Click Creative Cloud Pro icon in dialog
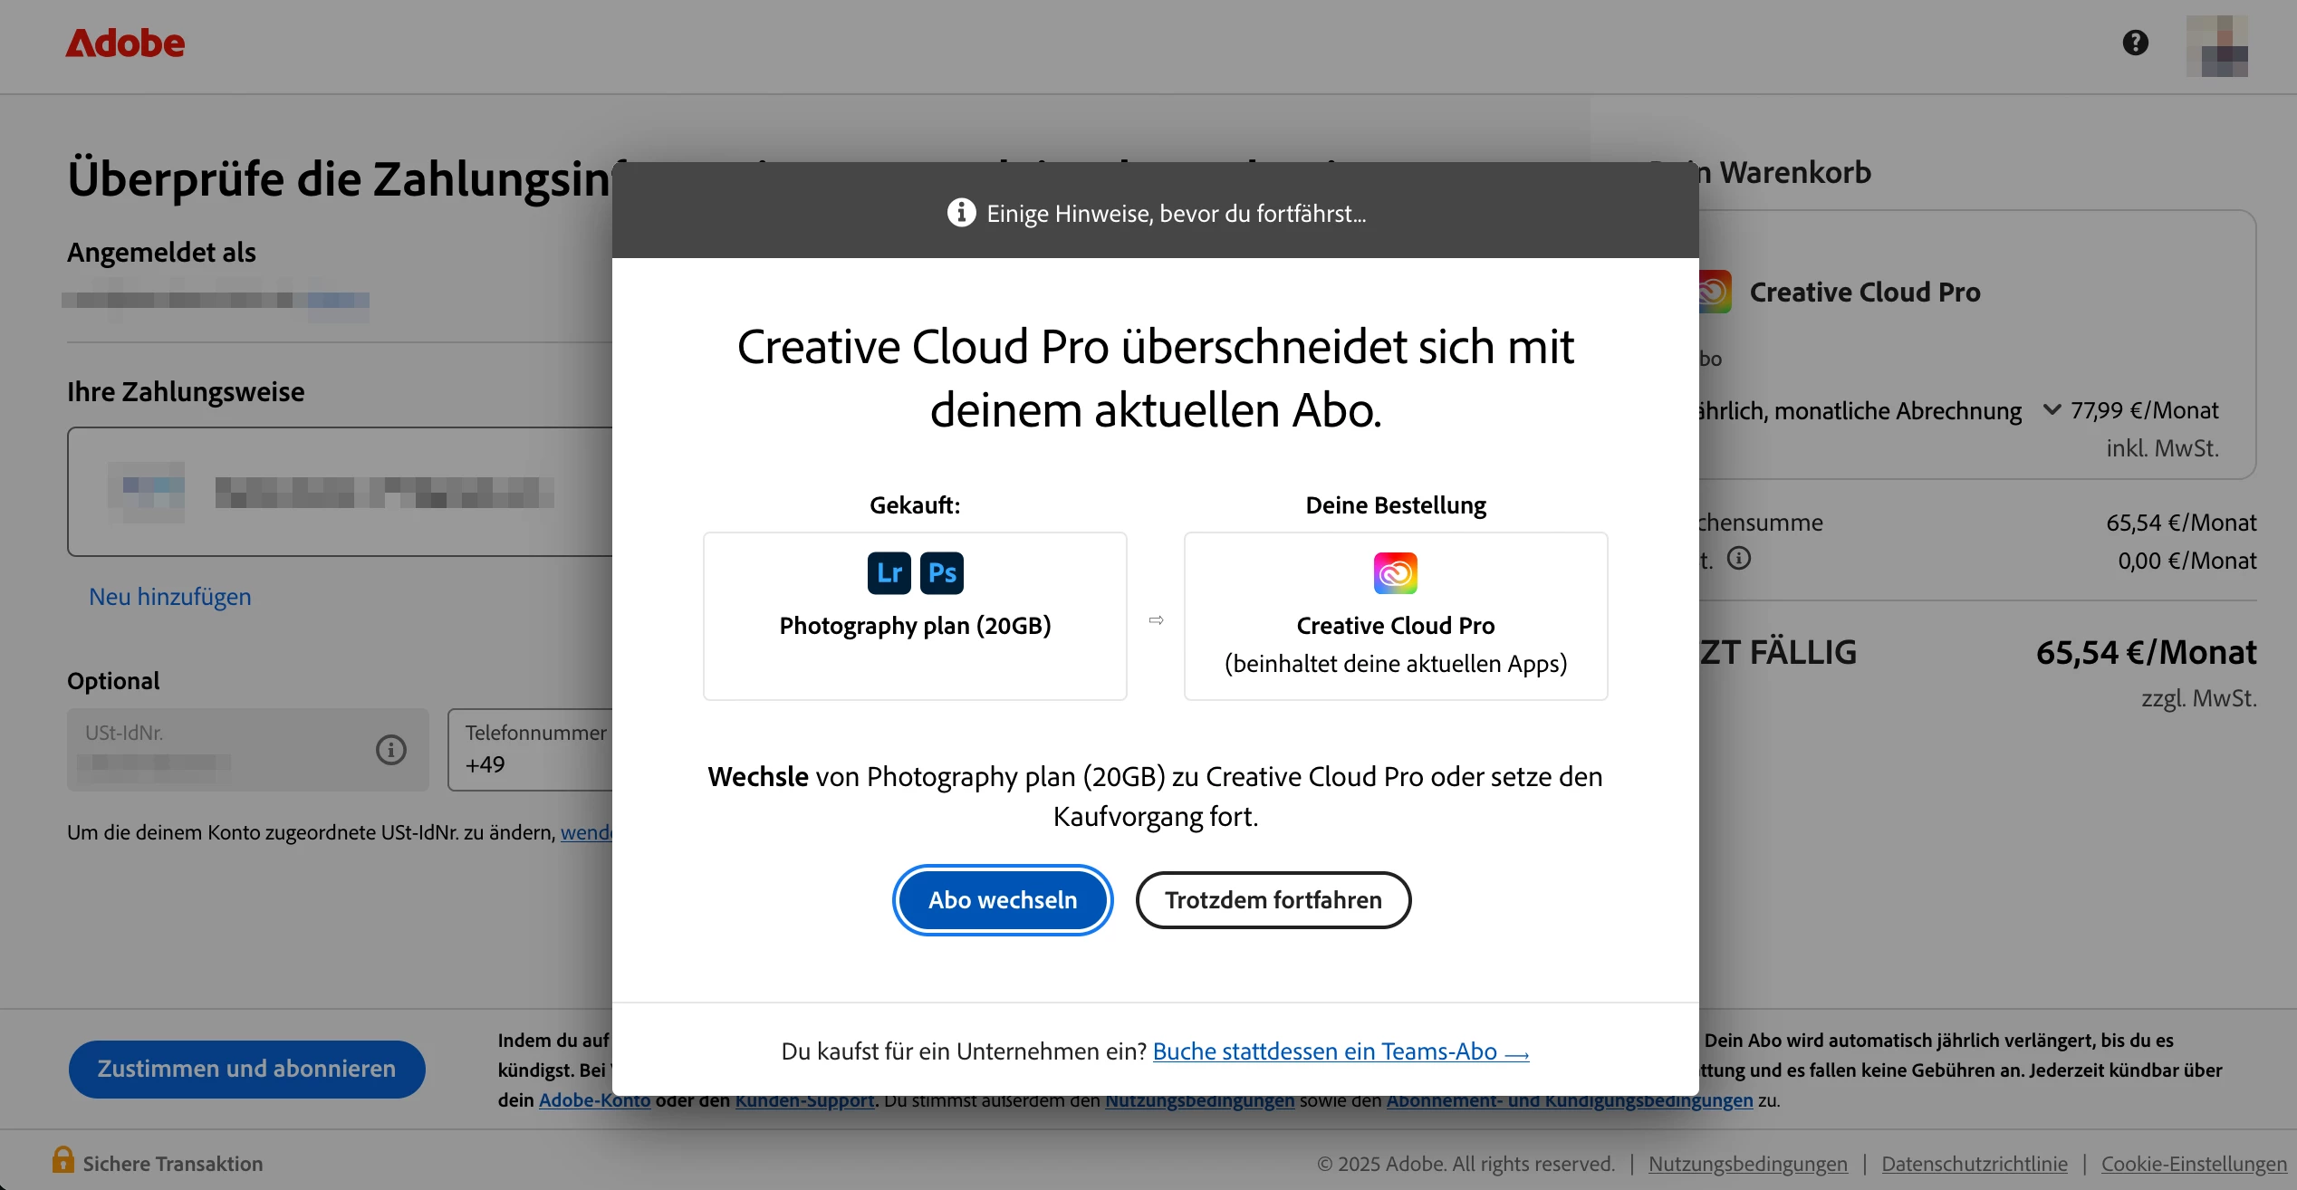Screen dimensions: 2297x1190 point(1395,573)
